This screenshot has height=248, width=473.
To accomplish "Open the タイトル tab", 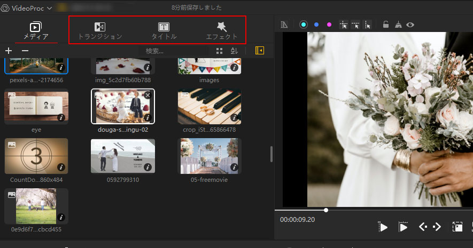I will pos(164,31).
